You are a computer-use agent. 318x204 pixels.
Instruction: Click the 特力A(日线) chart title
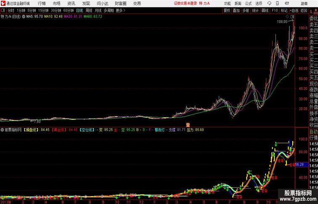click(x=11, y=17)
